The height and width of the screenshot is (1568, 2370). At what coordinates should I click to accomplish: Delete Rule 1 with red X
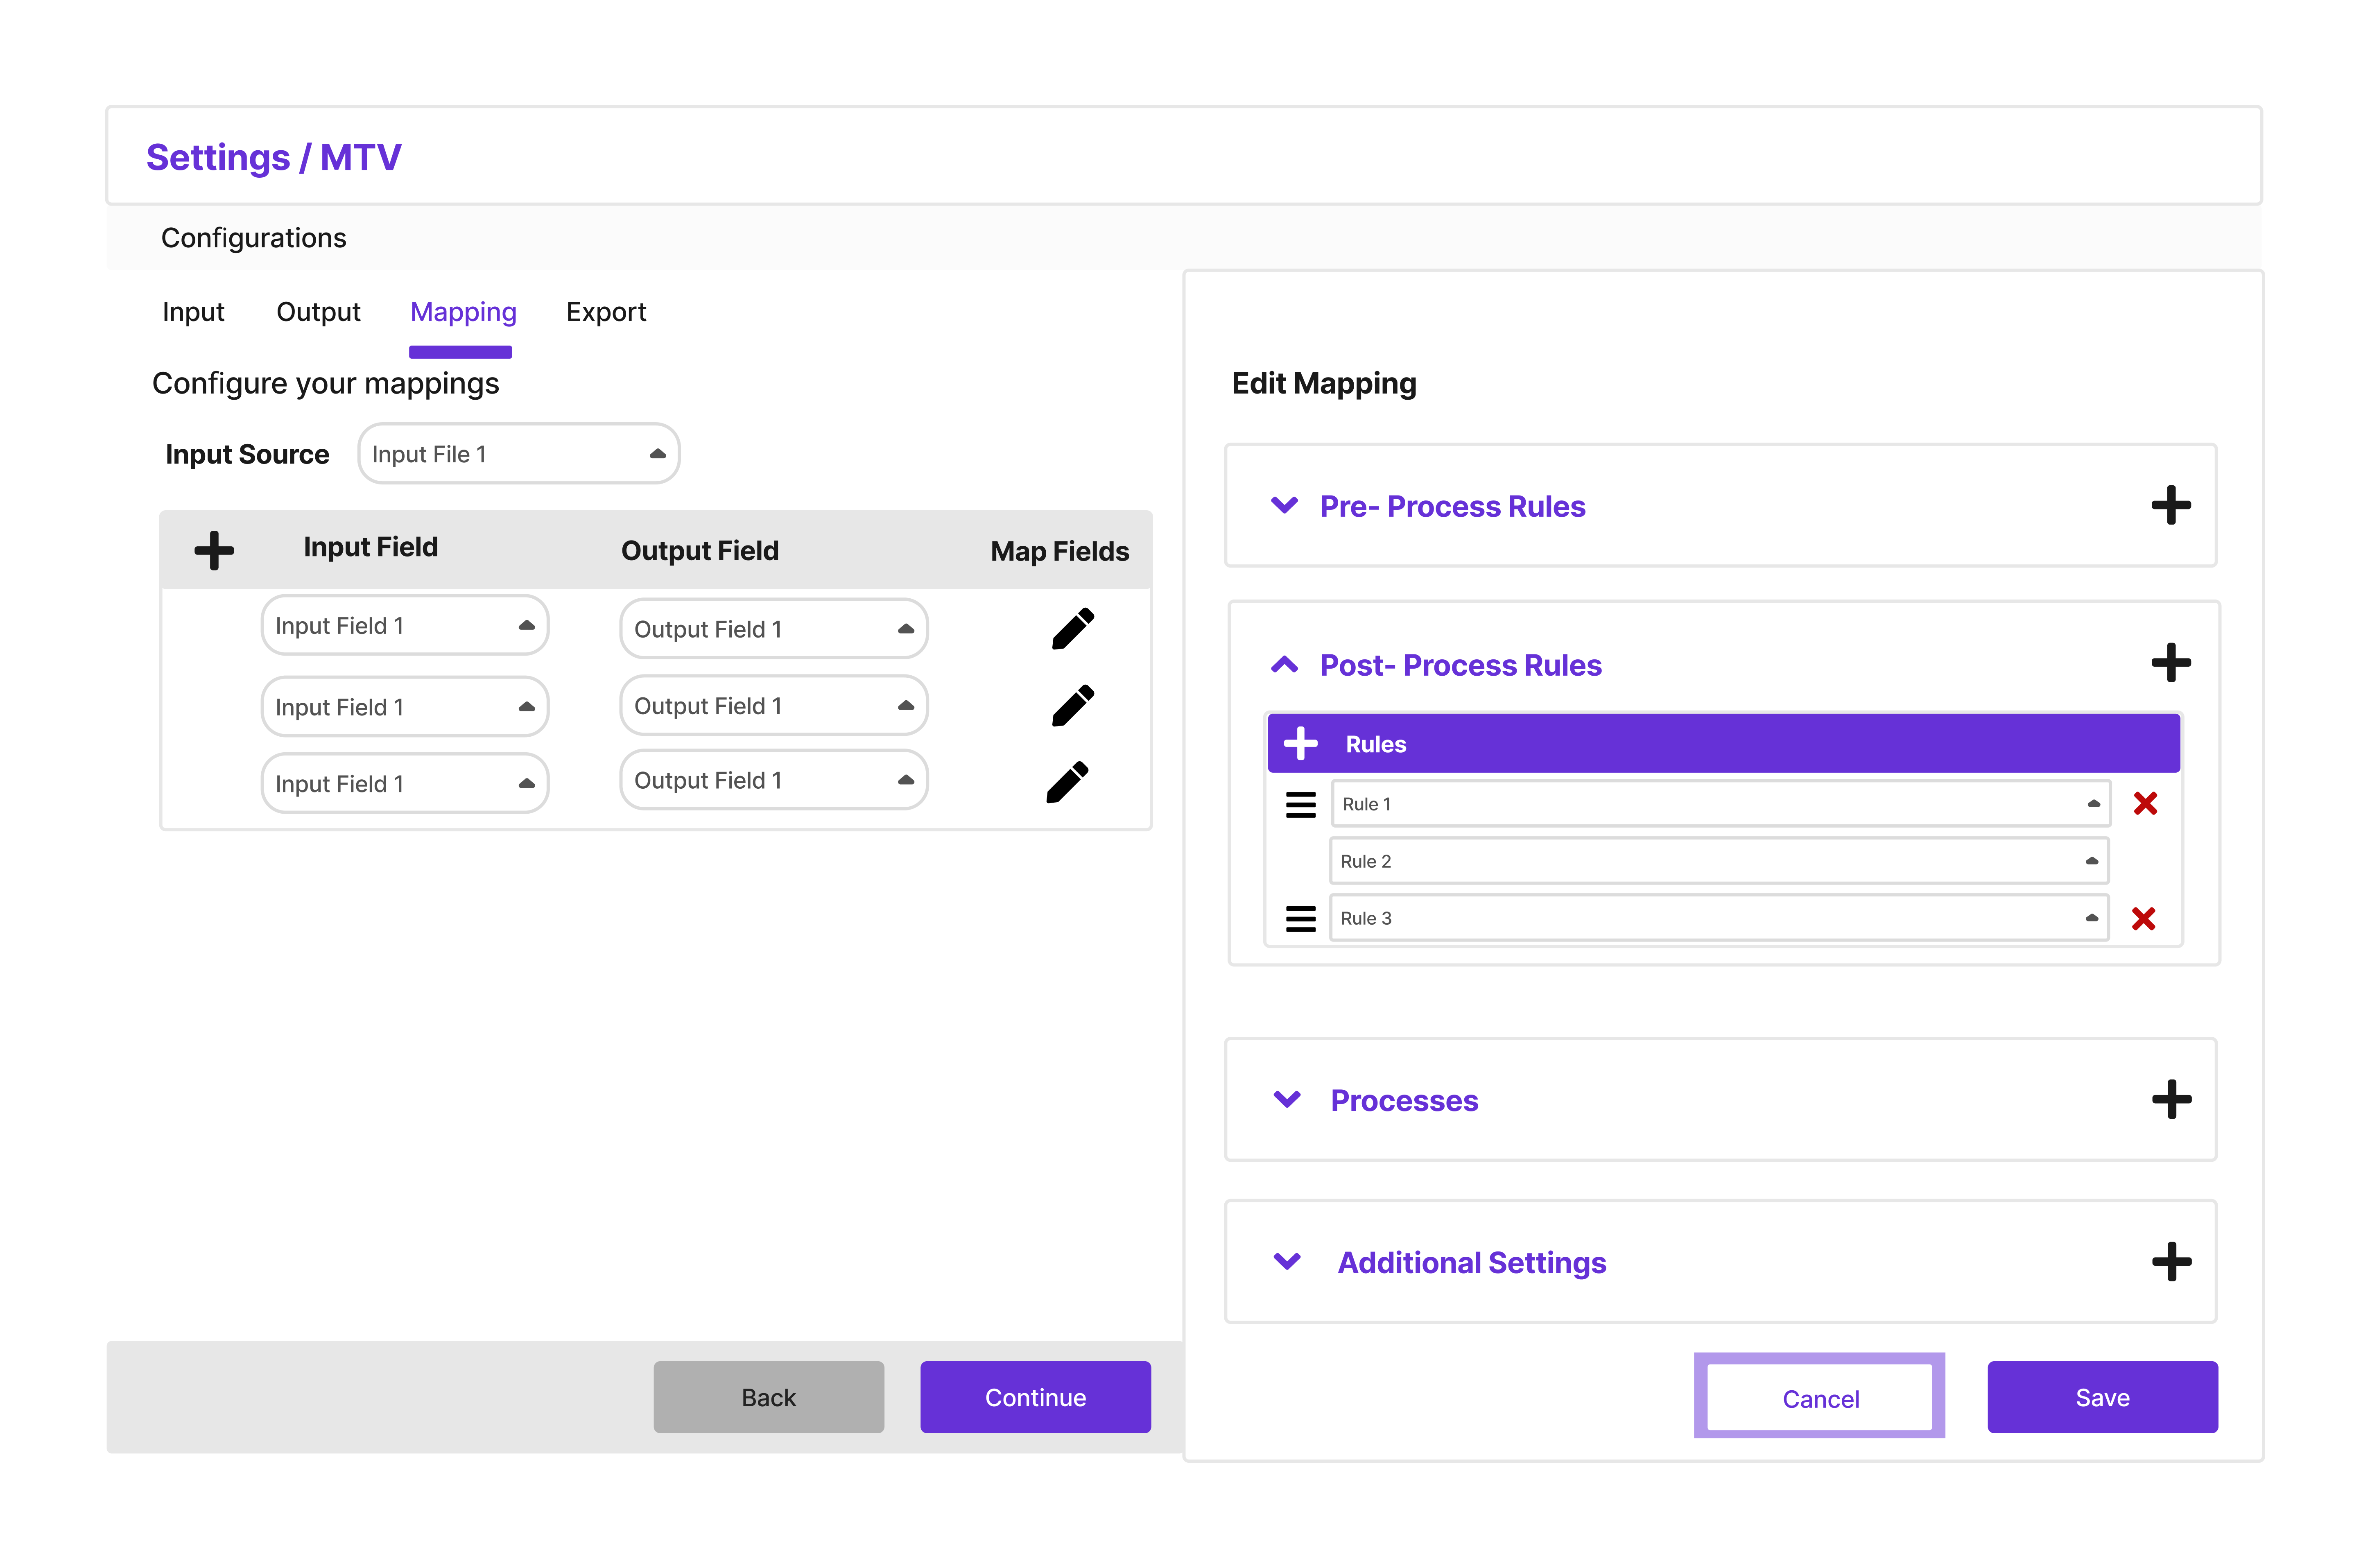coord(2145,803)
